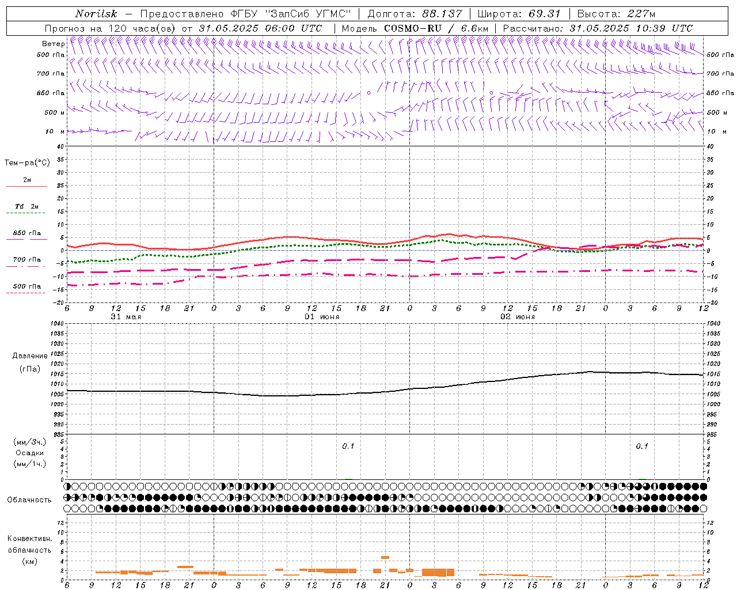Select the forecast start time "31.05.2025 06:00 UTC"
The image size is (737, 590).
(x=261, y=28)
